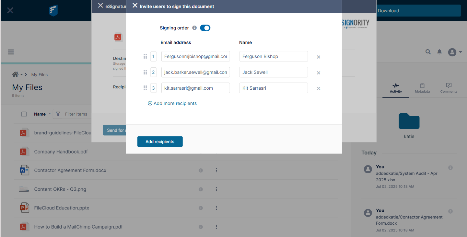Remove recipient Jack Sewell with X icon
The image size is (467, 237).
(x=319, y=73)
